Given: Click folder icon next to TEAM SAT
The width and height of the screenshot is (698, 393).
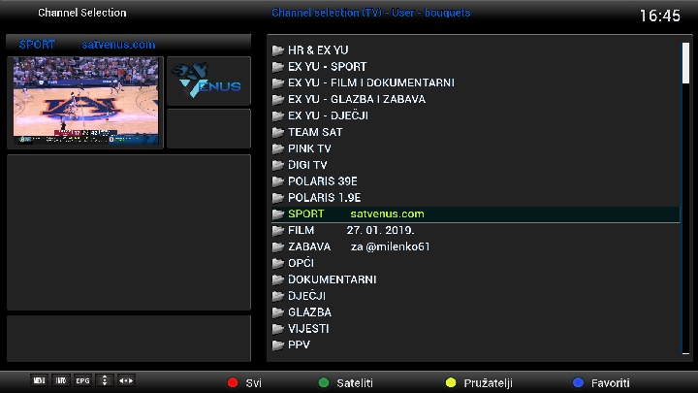Looking at the screenshot, I should [x=278, y=132].
